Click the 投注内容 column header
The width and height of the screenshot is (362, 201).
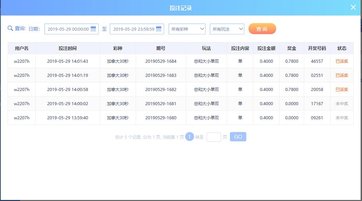(240, 48)
